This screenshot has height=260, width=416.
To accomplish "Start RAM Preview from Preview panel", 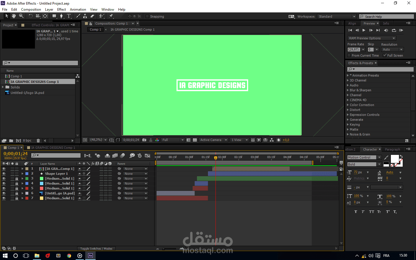I will point(401,30).
